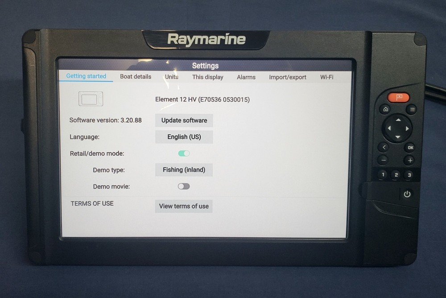The height and width of the screenshot is (298, 446).
Task: Tap quick-launch key 1
Action: coord(383,175)
